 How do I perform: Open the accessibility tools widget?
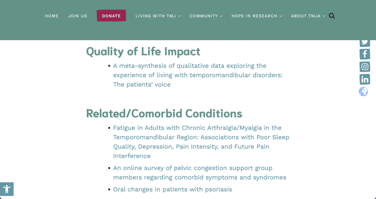[x=7, y=189]
